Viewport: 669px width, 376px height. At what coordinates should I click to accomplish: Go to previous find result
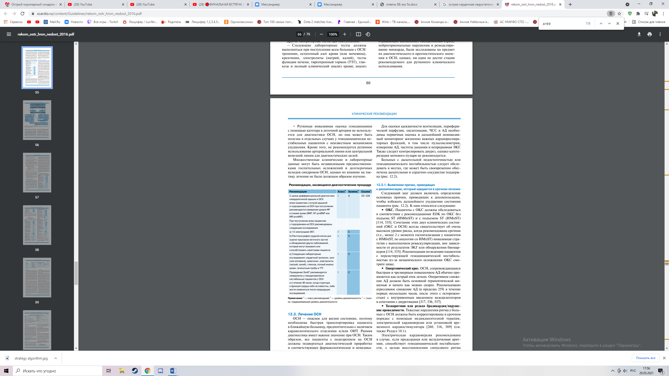click(601, 23)
